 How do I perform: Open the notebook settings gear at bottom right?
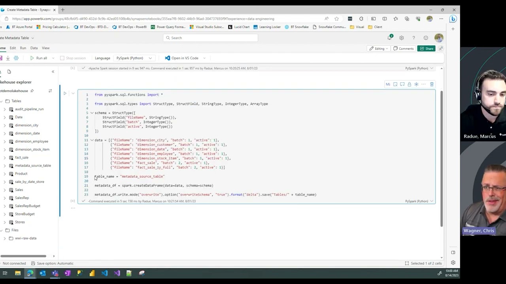(x=453, y=263)
